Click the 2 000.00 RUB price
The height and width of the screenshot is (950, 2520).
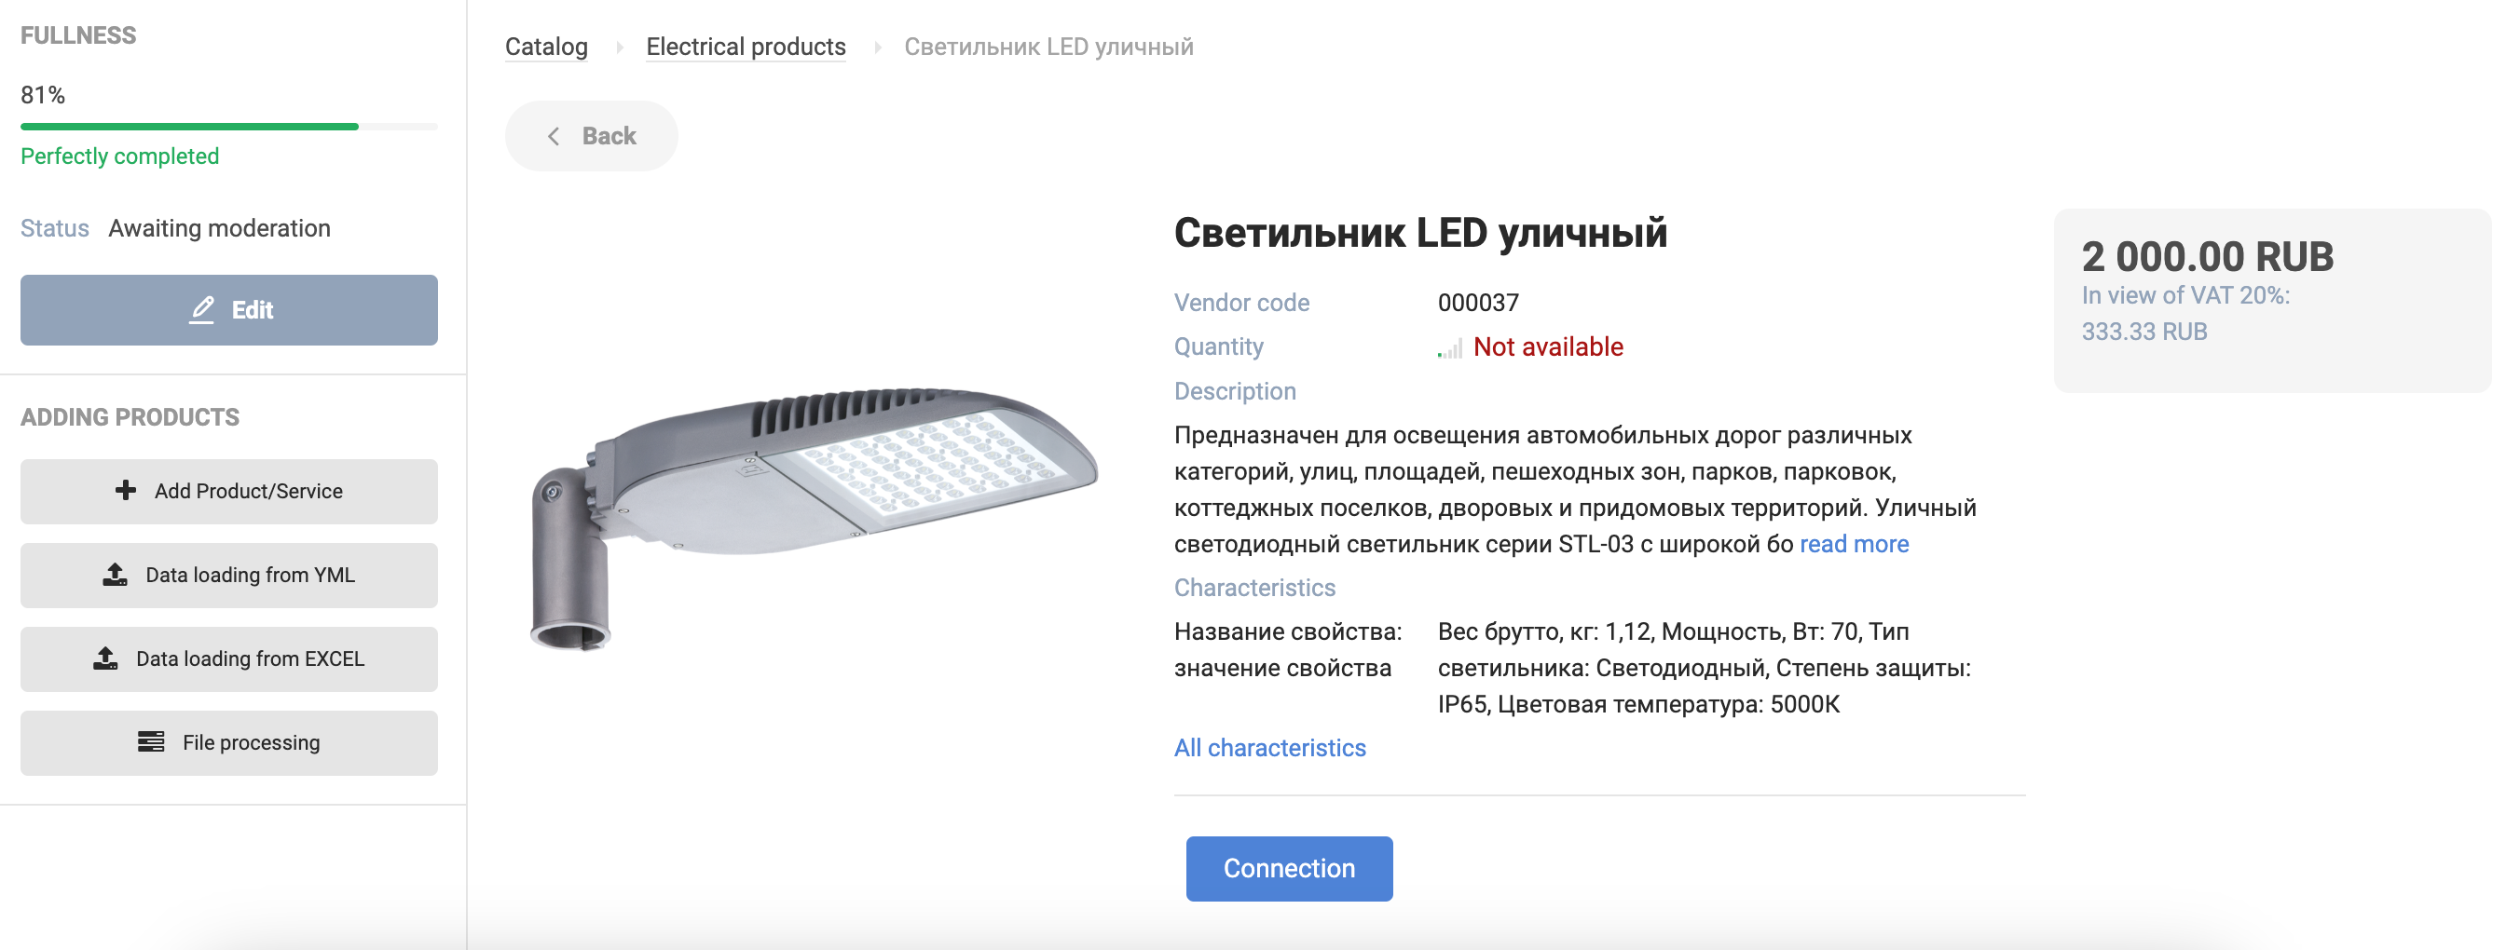[x=2207, y=257]
